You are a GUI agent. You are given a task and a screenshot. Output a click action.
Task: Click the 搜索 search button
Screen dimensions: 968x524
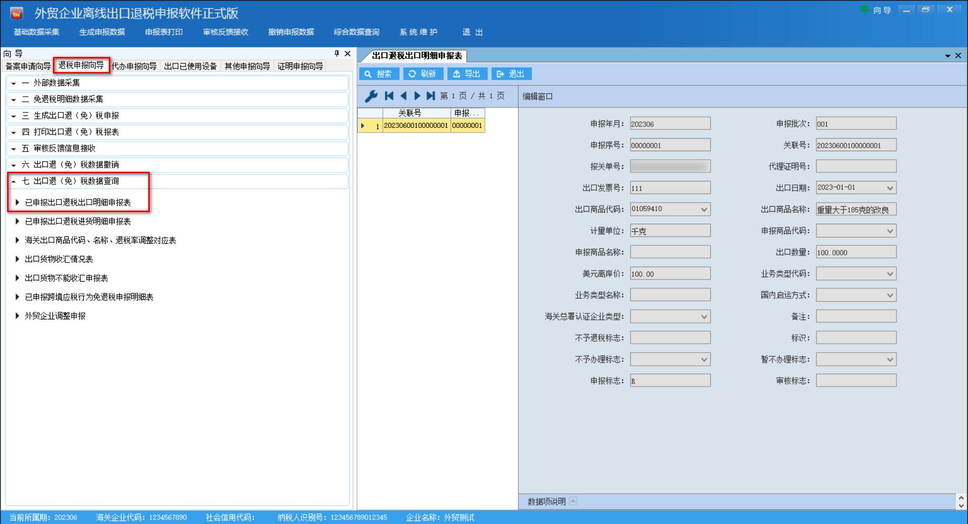tap(379, 74)
